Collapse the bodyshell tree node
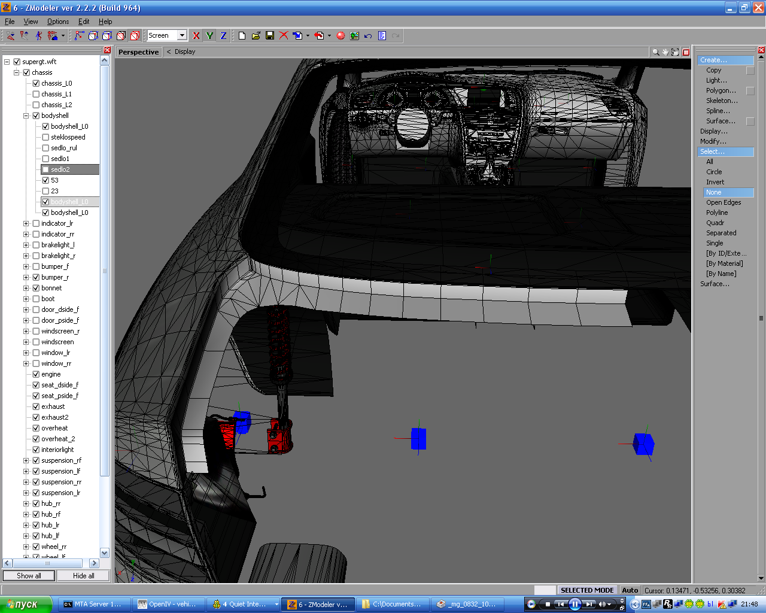Screen dimensions: 766x613 tap(26, 116)
